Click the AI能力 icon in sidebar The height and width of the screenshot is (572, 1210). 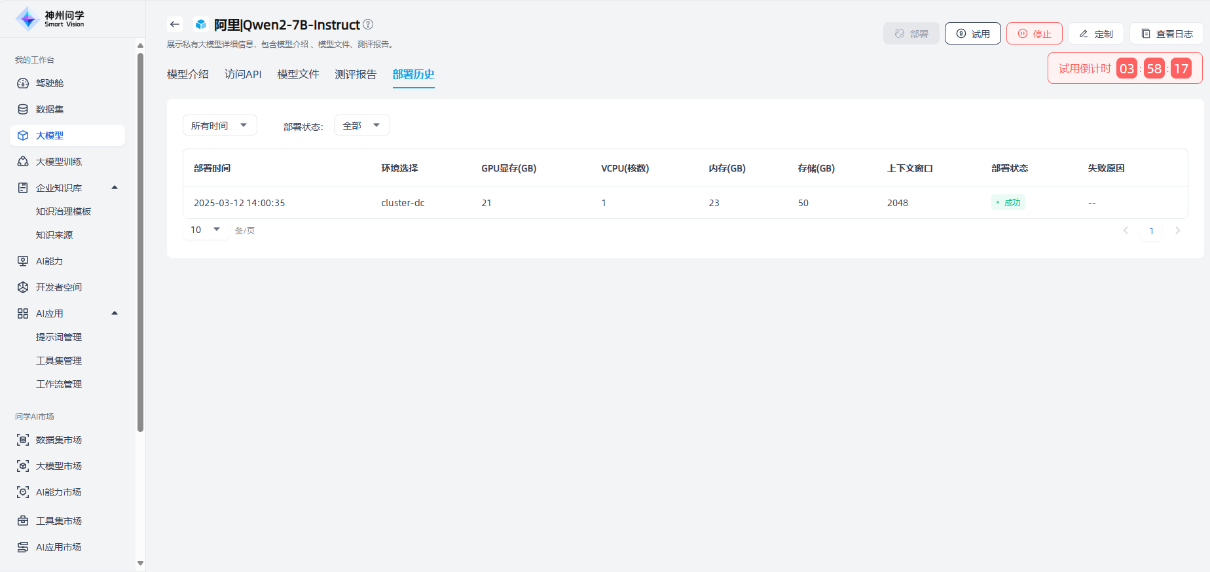point(23,261)
